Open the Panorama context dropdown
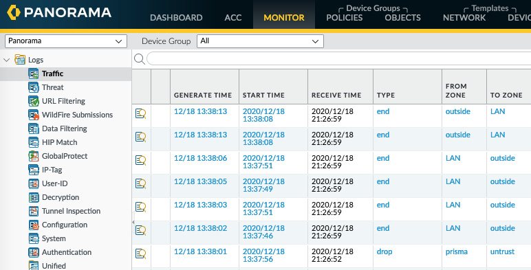The width and height of the screenshot is (531, 270). point(66,41)
